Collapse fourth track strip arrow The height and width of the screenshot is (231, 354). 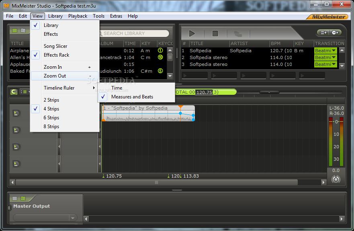59,164
